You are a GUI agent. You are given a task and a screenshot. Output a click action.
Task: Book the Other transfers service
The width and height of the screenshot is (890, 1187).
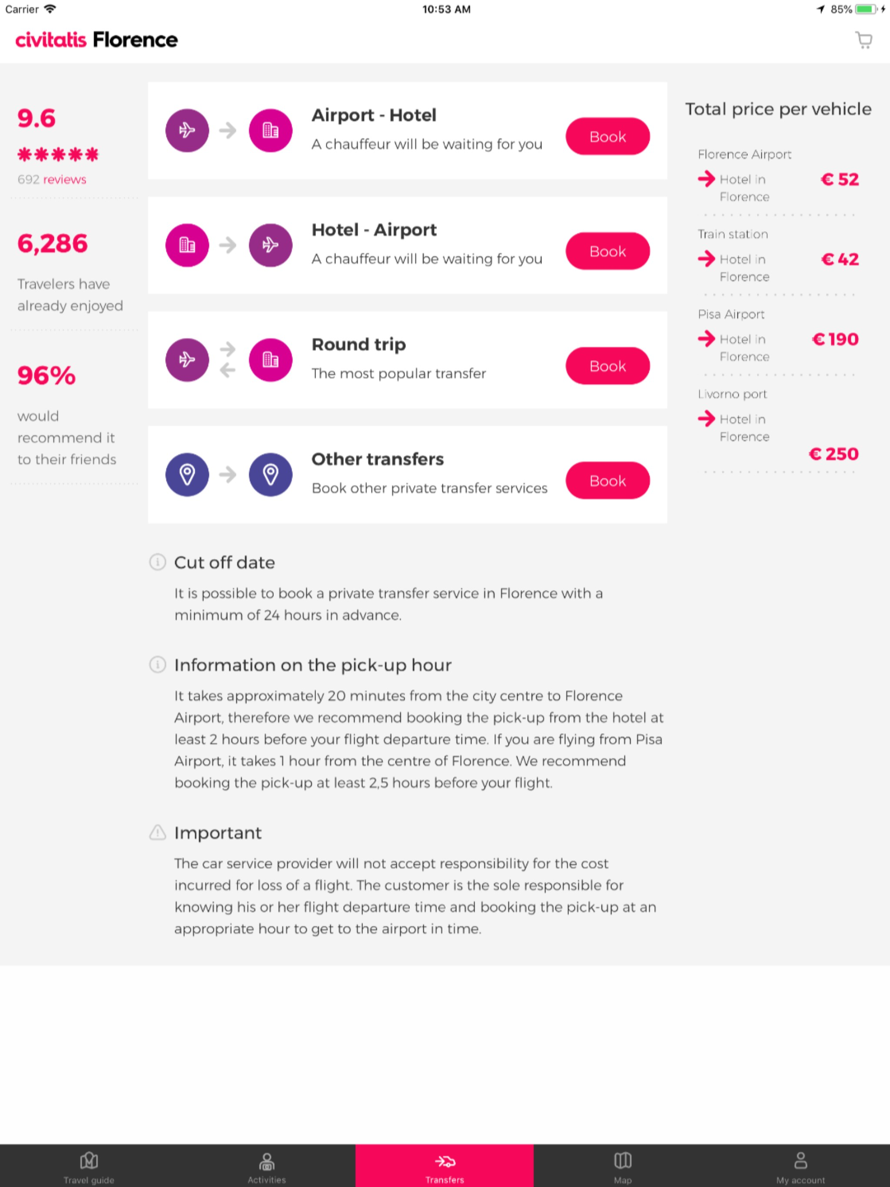(x=607, y=480)
